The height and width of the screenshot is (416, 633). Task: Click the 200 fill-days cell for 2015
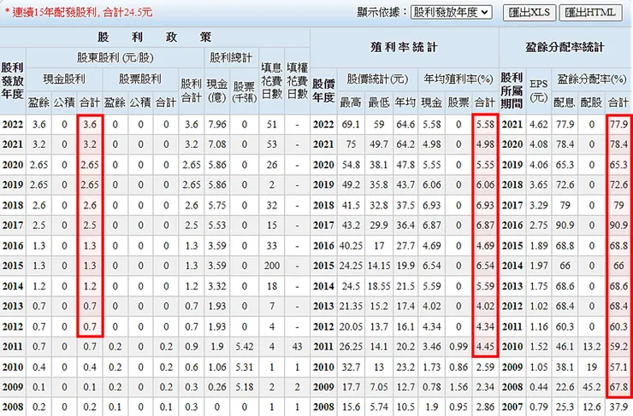coord(272,266)
